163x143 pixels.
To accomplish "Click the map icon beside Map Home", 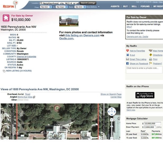I will [x=151, y=51].
